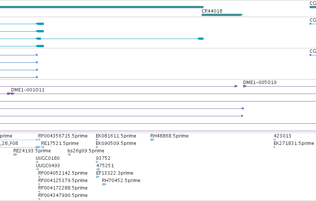Click the 475251 feature marker
The image size is (316, 201).
click(98, 169)
